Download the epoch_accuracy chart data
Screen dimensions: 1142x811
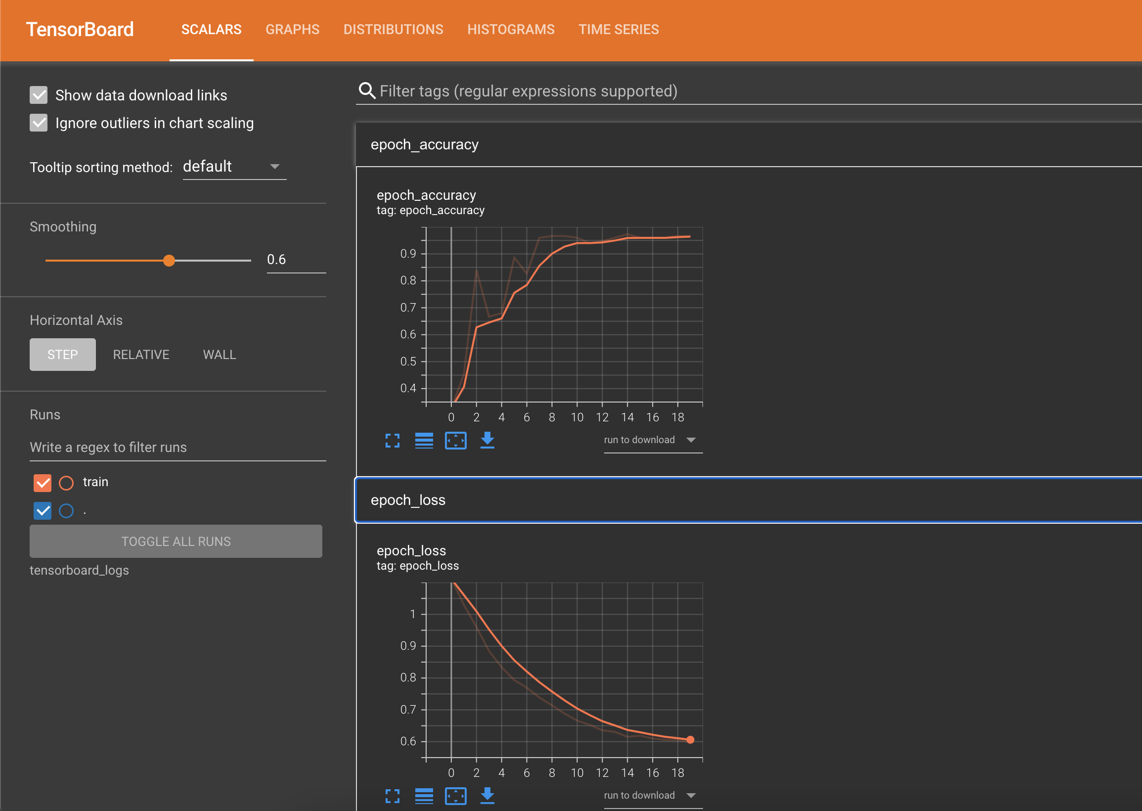tap(487, 441)
